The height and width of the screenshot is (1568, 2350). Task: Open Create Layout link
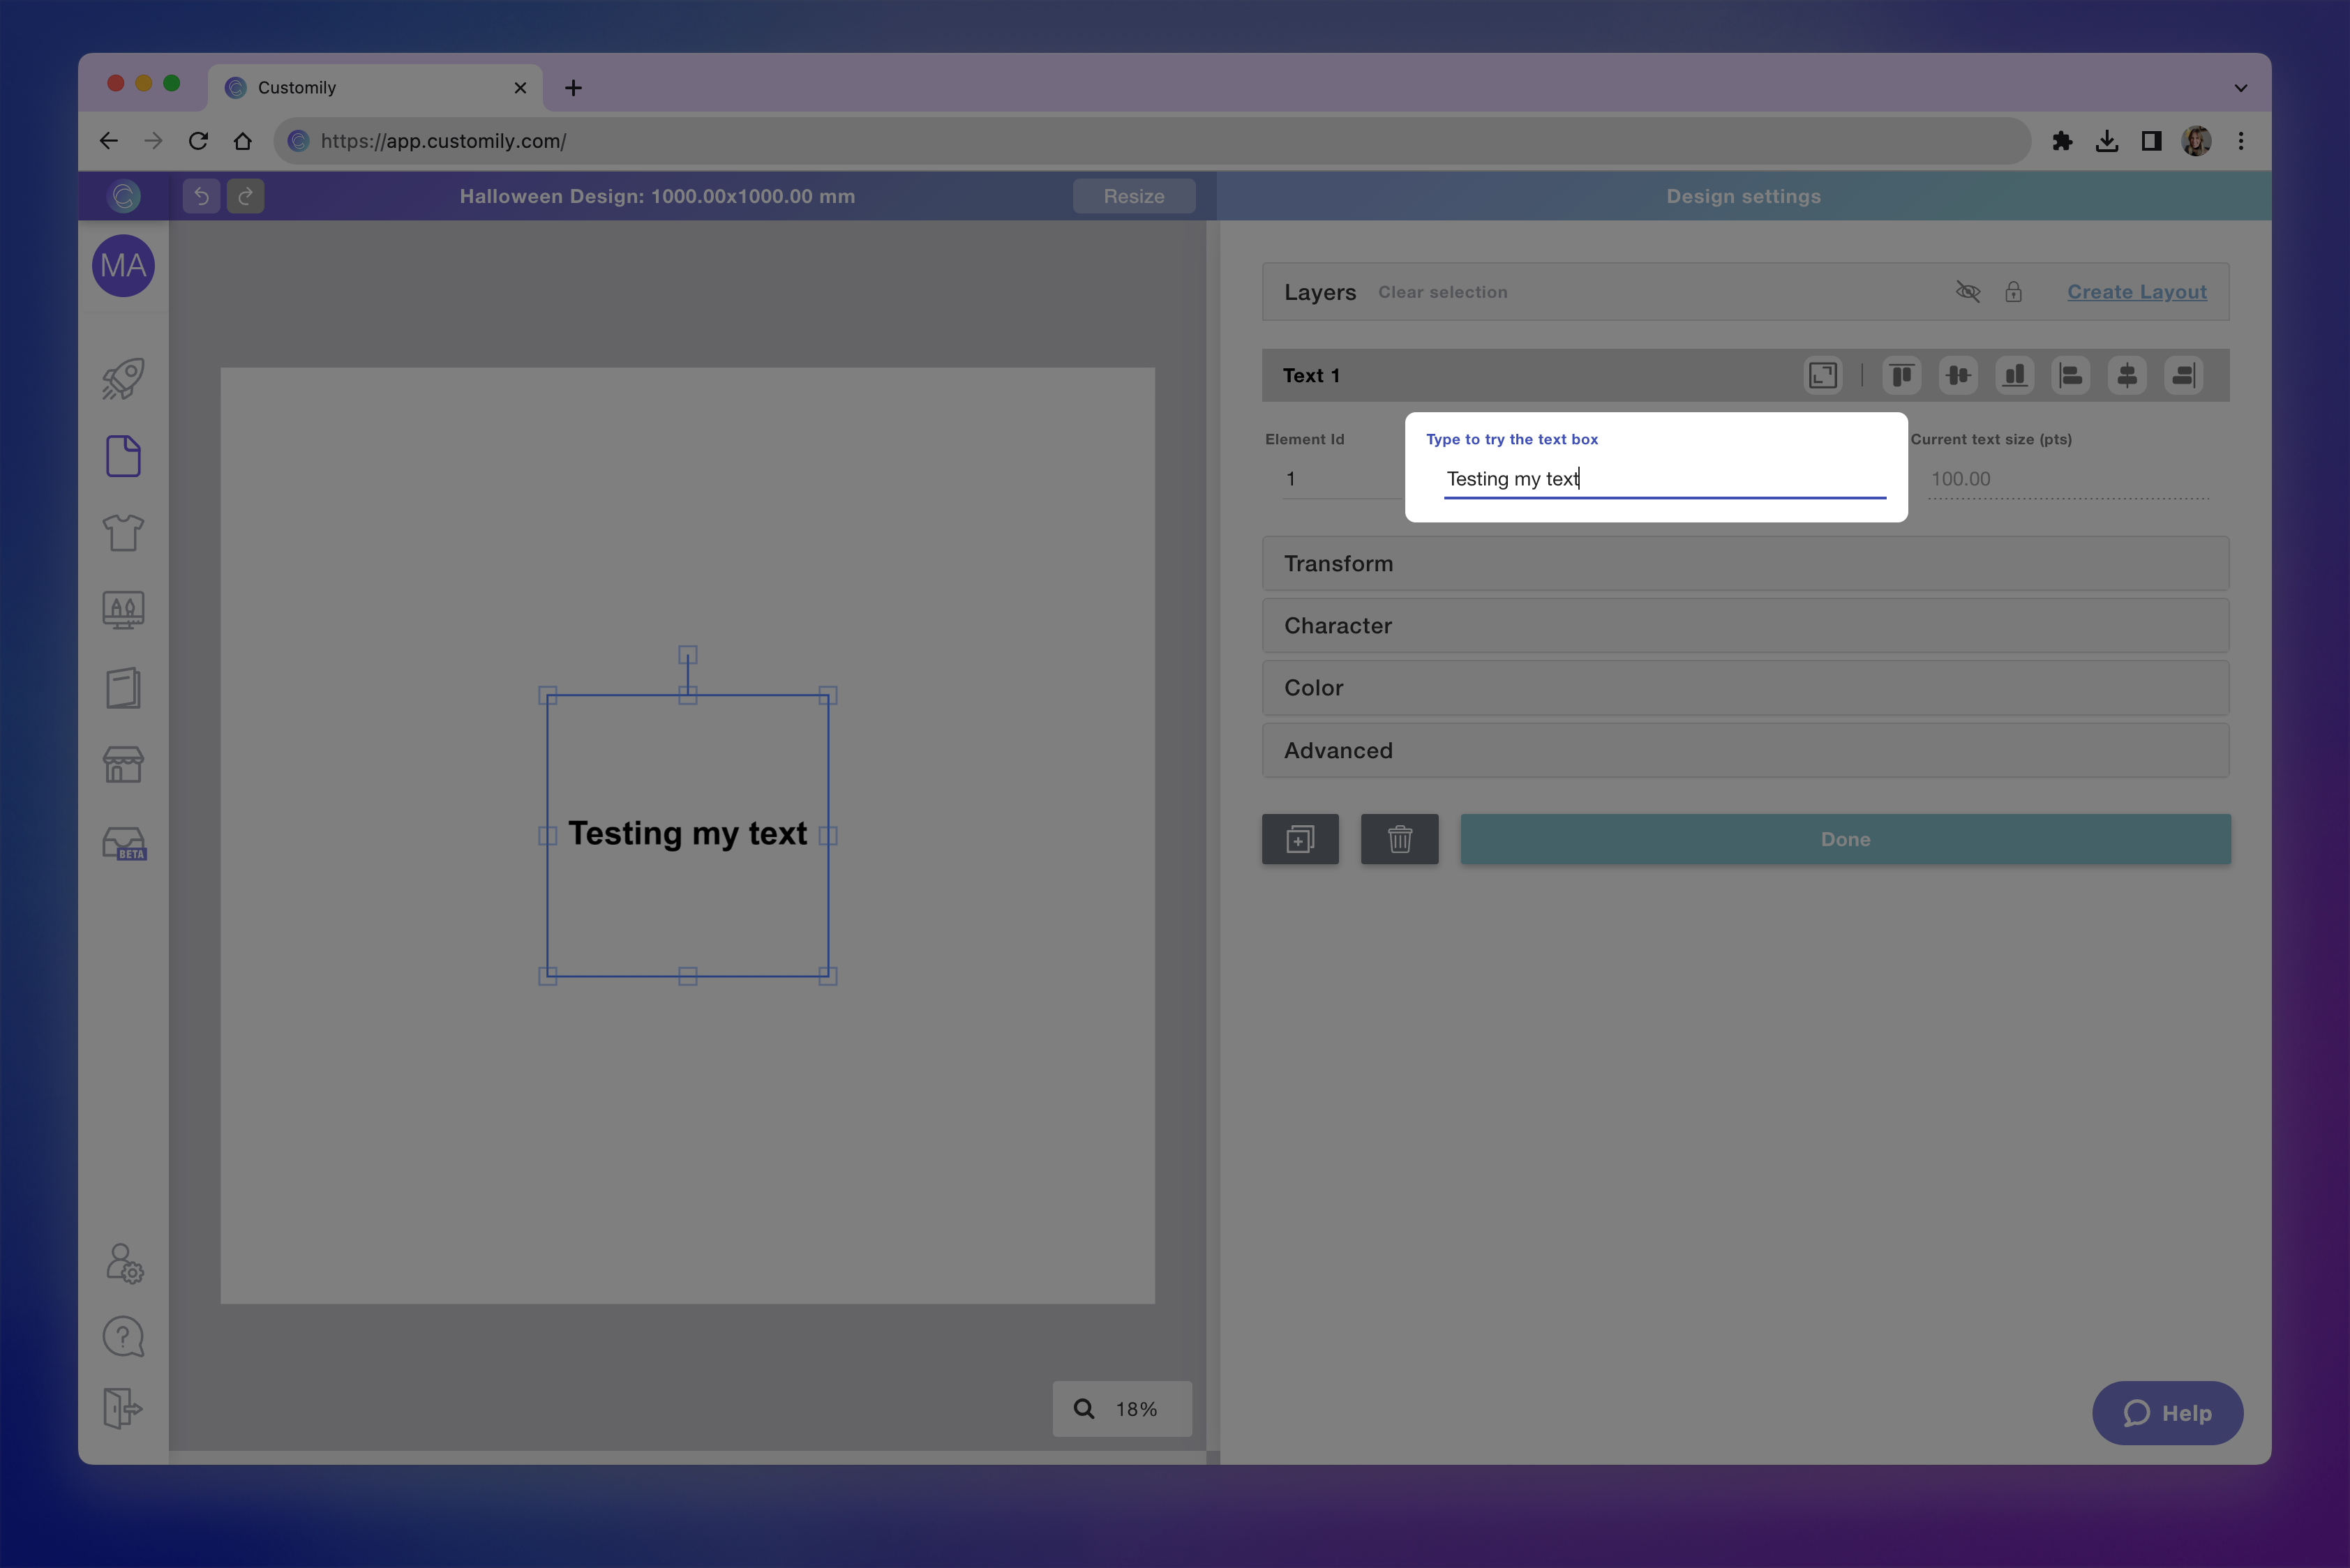click(2137, 291)
